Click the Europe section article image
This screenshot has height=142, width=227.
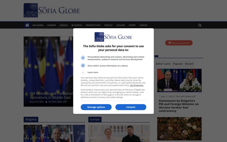[119, 133]
